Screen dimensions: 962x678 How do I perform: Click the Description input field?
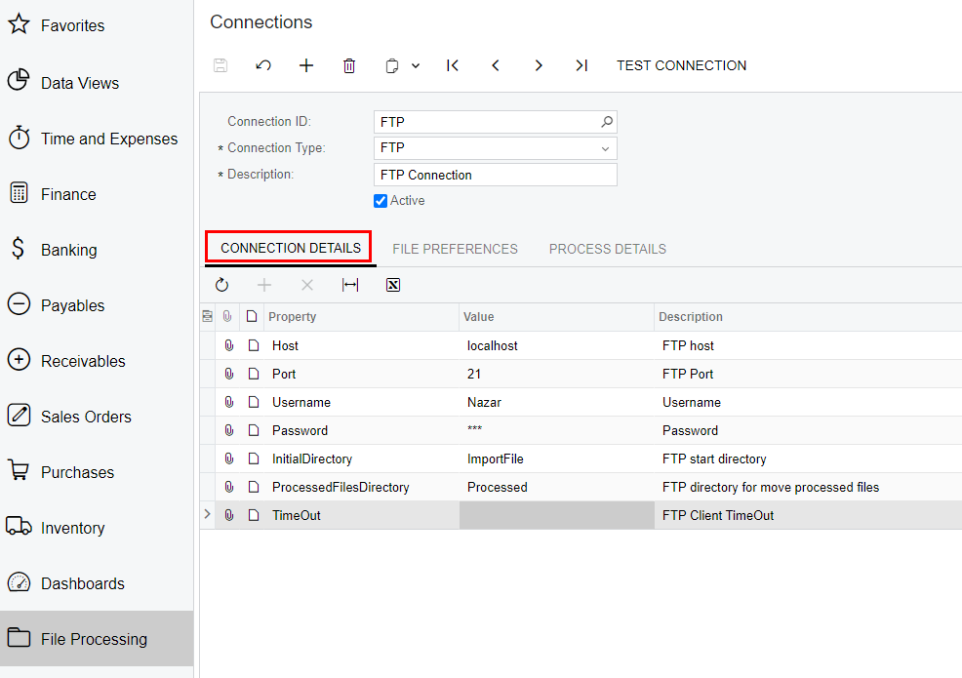pyautogui.click(x=495, y=175)
